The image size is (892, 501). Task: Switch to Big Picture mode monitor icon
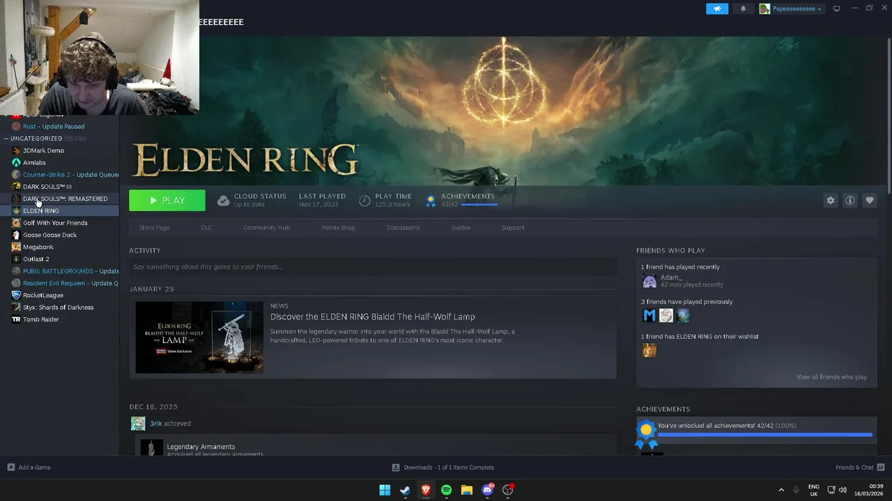pos(837,8)
